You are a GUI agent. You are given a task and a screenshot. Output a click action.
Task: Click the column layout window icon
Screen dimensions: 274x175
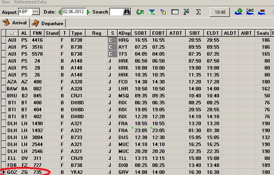[175, 12]
